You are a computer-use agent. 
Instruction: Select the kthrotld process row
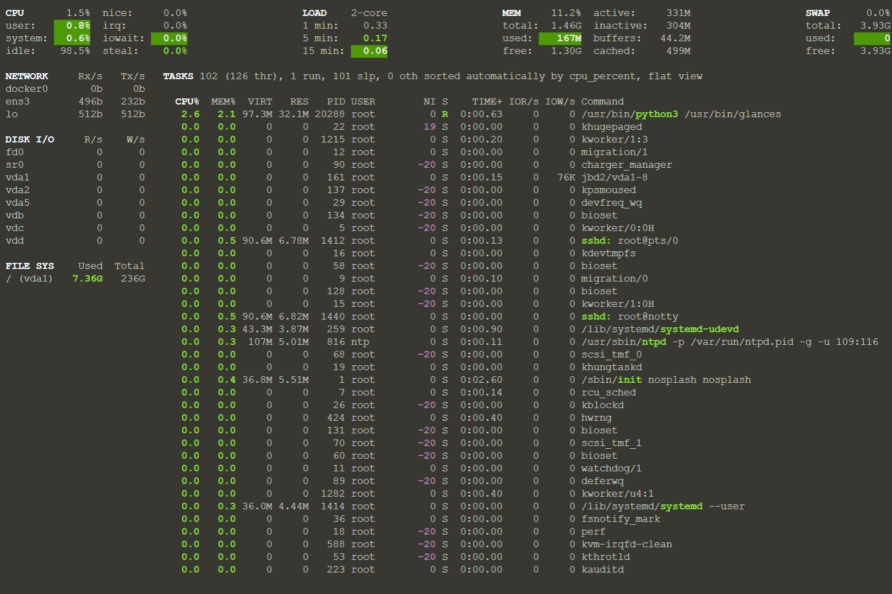tap(406, 557)
